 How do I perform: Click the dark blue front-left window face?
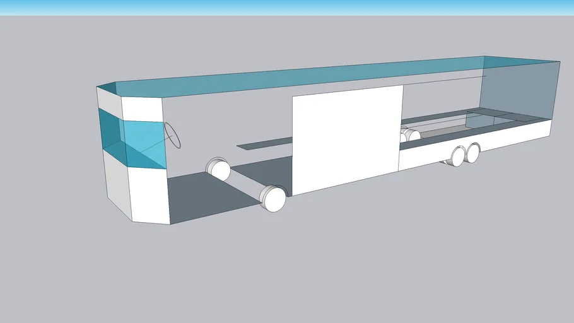[x=110, y=129]
